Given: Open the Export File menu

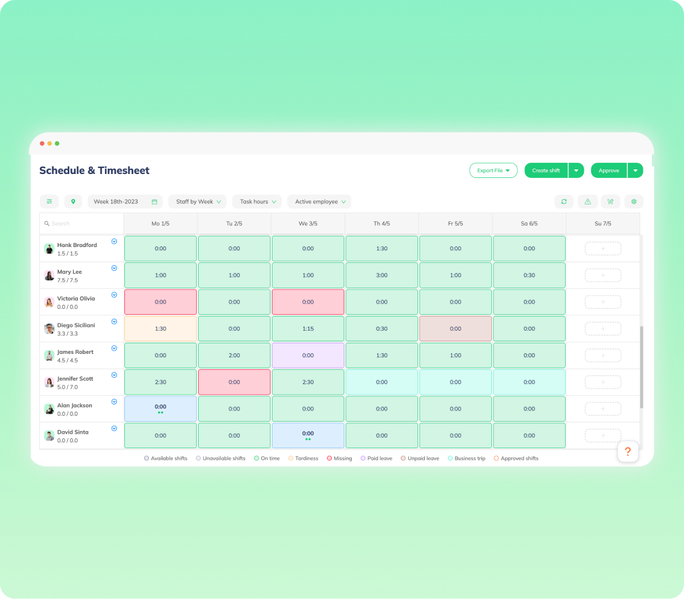Looking at the screenshot, I should tap(493, 170).
